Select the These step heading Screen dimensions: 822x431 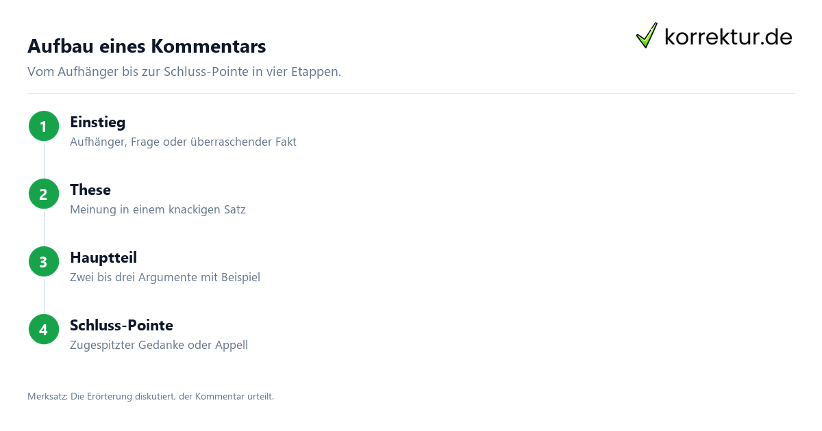pos(90,190)
